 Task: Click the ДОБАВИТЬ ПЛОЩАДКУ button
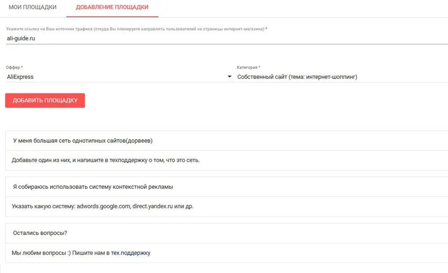(x=45, y=100)
